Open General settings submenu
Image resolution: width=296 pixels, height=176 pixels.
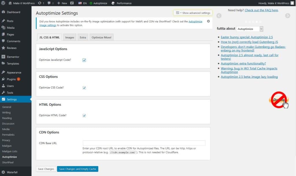coord(7,107)
